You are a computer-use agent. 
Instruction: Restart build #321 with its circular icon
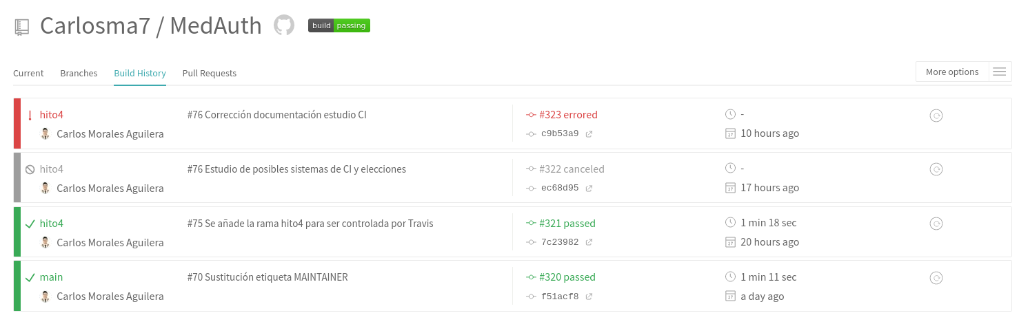936,224
